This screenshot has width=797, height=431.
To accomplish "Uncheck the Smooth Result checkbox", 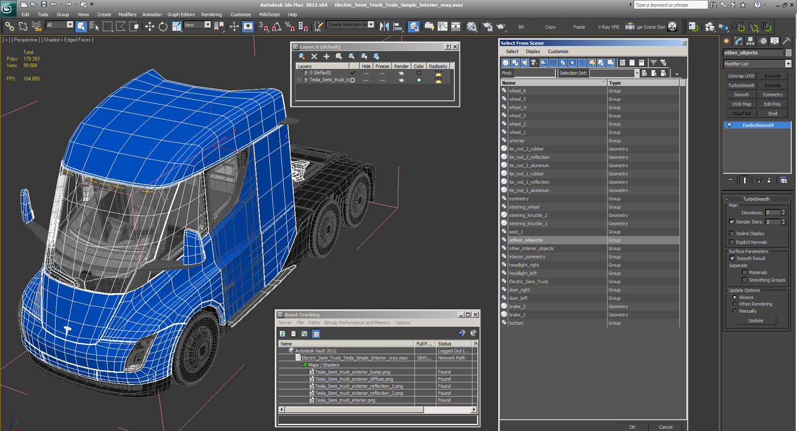I will [x=731, y=258].
